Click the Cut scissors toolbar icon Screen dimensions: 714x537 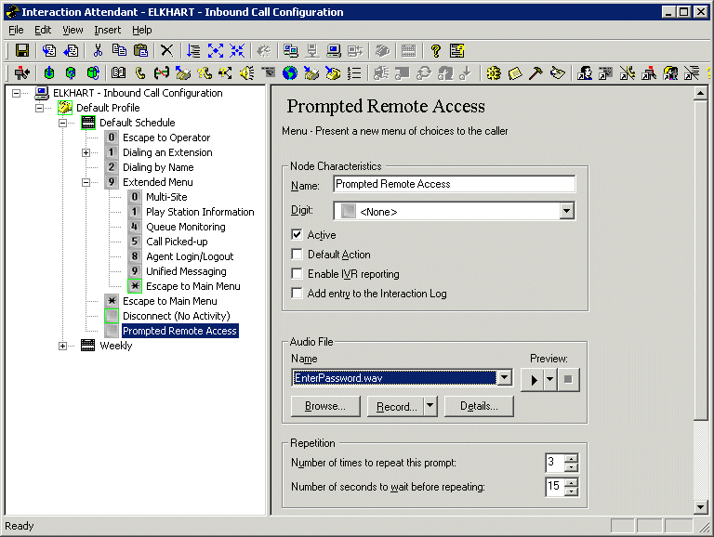[98, 50]
